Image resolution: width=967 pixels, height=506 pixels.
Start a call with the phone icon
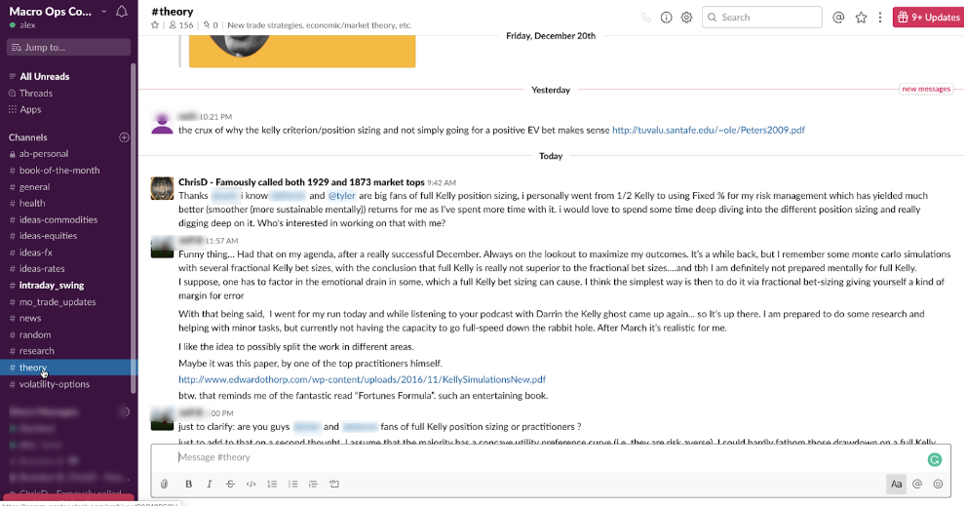click(645, 18)
